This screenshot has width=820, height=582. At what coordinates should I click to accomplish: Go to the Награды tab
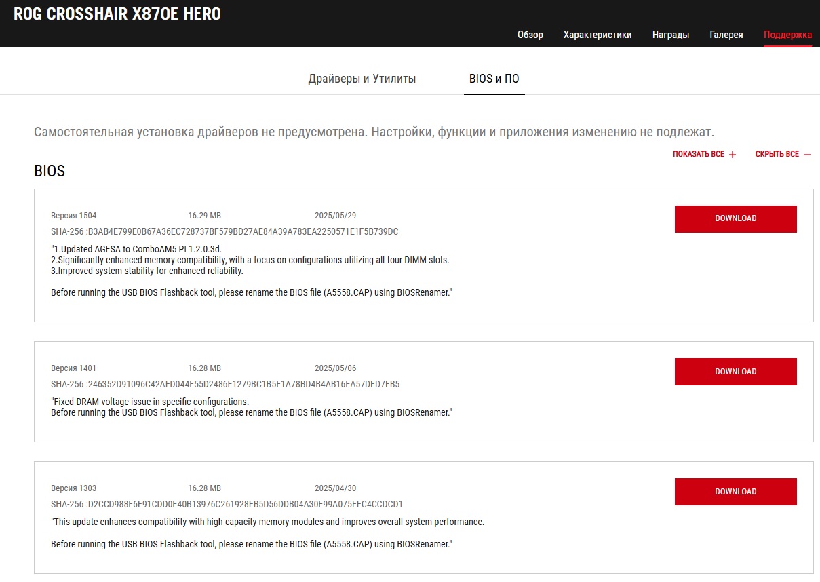[x=671, y=35]
